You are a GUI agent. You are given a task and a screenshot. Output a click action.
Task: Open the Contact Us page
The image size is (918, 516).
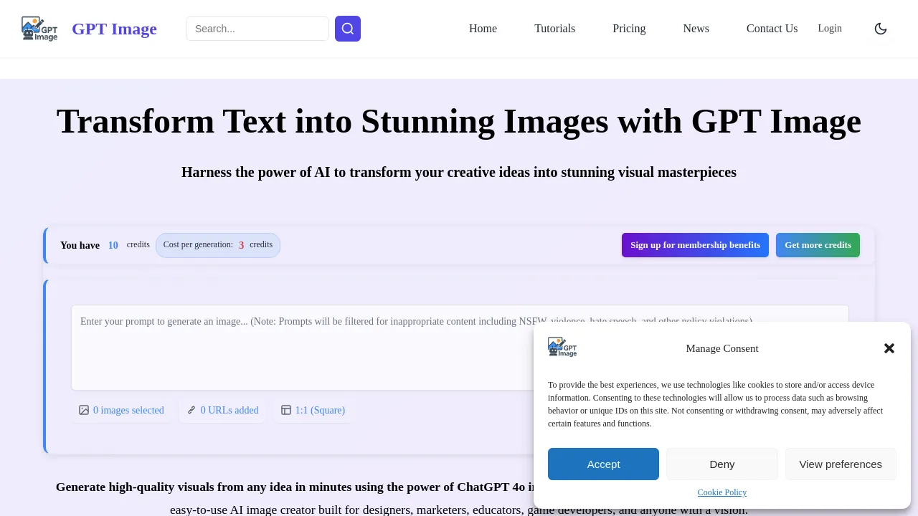[x=772, y=29]
